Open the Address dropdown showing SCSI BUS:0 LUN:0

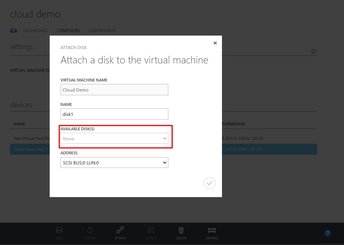[114, 162]
